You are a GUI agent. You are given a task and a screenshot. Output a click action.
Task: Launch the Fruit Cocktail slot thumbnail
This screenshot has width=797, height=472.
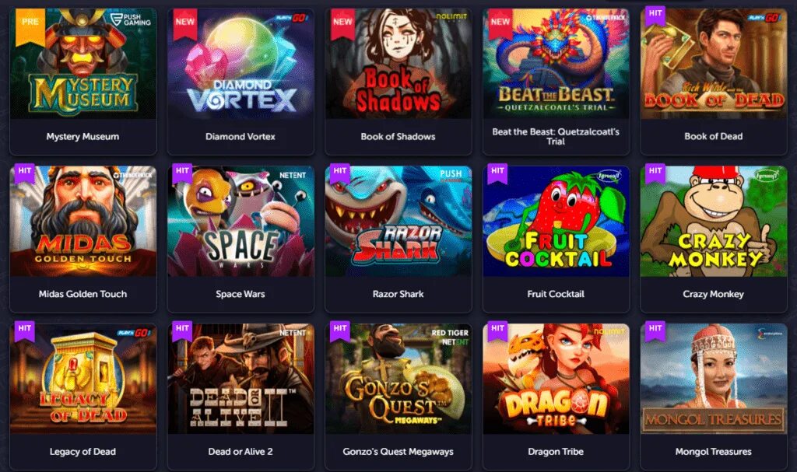click(556, 221)
